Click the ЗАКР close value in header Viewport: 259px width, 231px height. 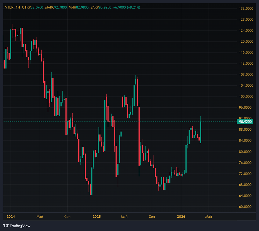tap(105, 7)
